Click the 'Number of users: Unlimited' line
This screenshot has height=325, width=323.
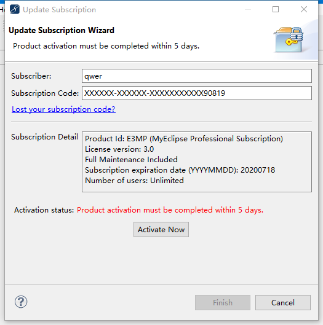click(134, 181)
